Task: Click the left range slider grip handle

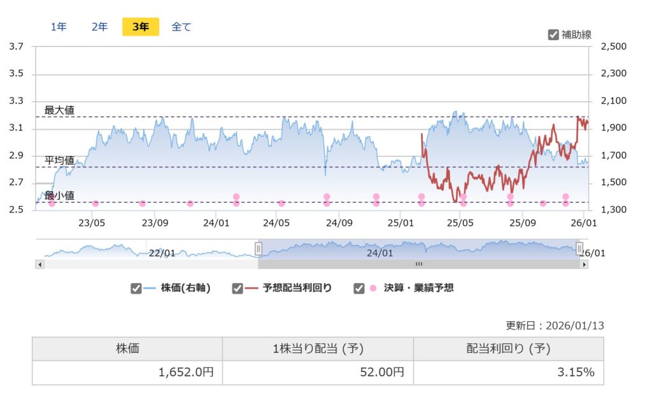Action: [x=260, y=248]
